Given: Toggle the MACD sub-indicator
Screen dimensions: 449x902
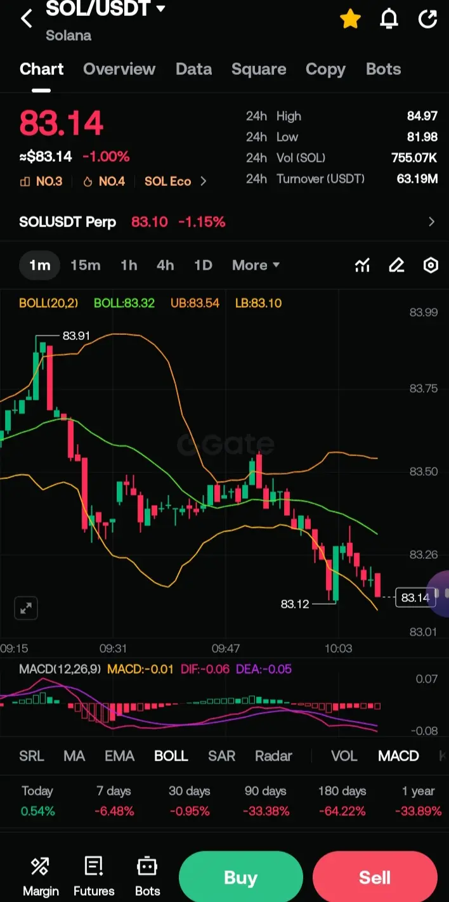Looking at the screenshot, I should click(398, 756).
